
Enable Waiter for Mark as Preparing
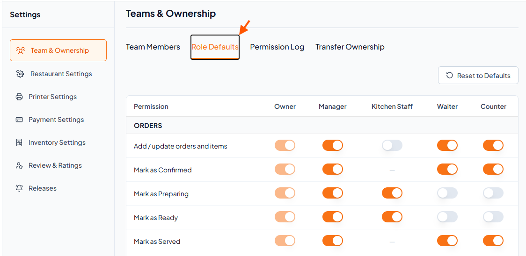click(447, 193)
